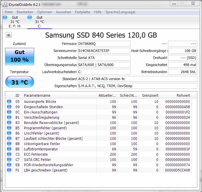Click the Standard field ACS-2
Image resolution: width=202 pixels, height=192 pixels.
click(x=137, y=79)
